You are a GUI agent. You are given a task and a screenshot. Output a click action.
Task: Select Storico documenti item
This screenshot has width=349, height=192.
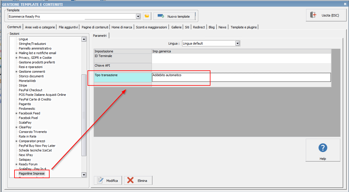click(x=31, y=76)
